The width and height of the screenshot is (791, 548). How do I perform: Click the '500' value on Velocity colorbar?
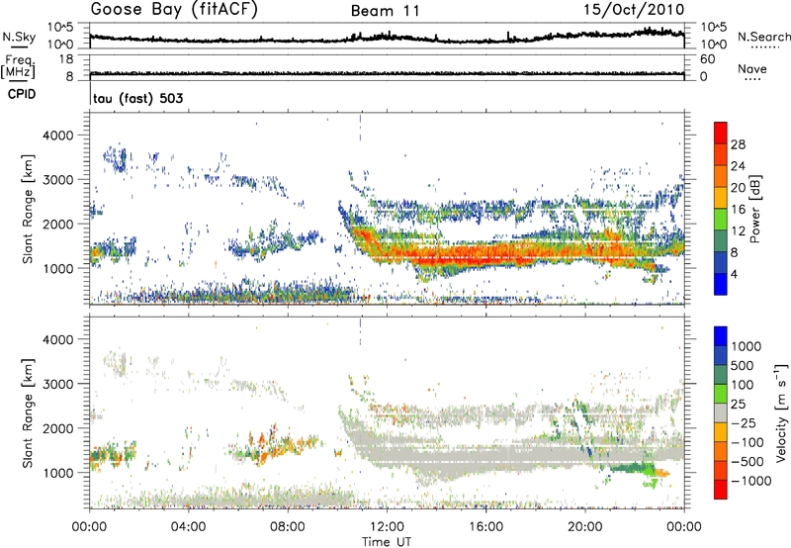click(745, 365)
